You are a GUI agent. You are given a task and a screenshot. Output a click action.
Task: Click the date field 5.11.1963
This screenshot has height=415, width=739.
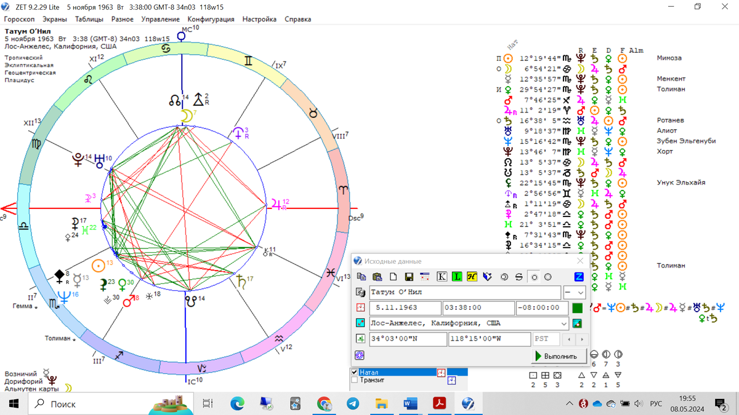405,308
